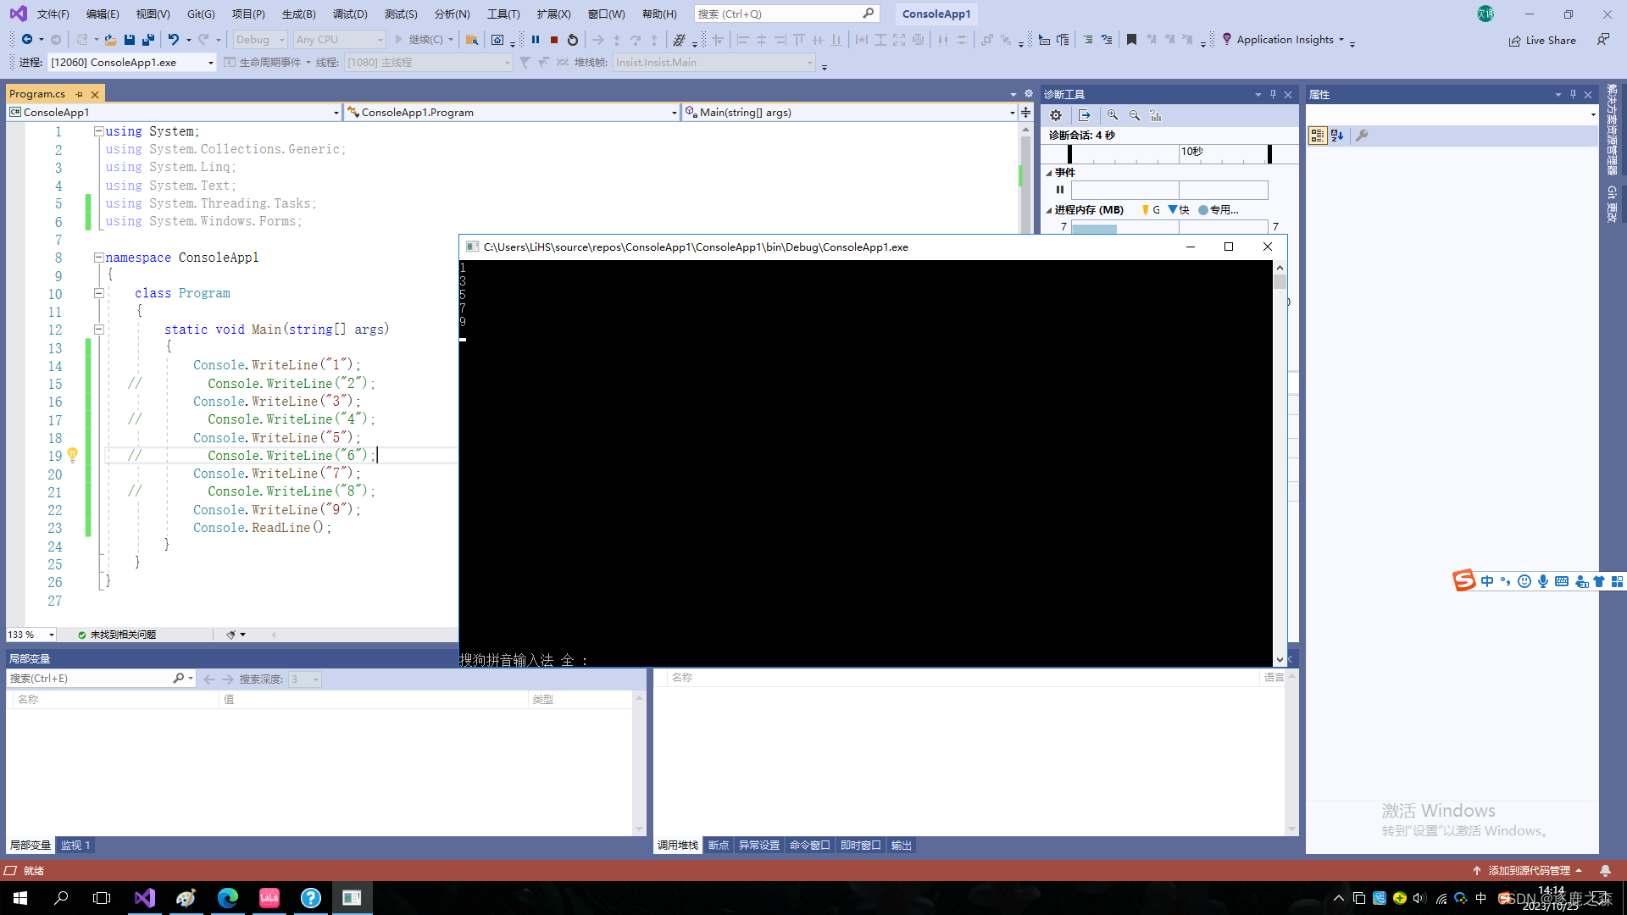This screenshot has width=1627, height=915.
Task: Click the Properties alphabetical sort icon
Action: [x=1337, y=136]
